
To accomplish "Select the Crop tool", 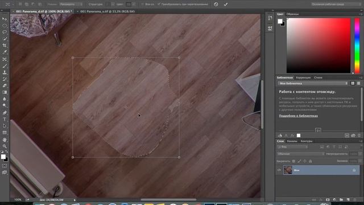I will (x=5, y=46).
